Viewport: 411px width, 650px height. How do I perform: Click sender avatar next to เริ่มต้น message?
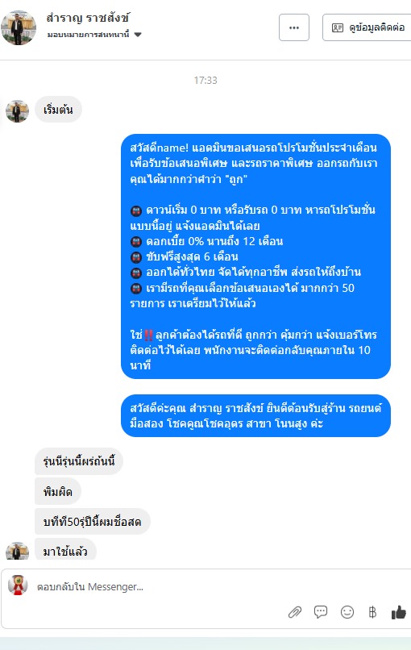click(18, 111)
